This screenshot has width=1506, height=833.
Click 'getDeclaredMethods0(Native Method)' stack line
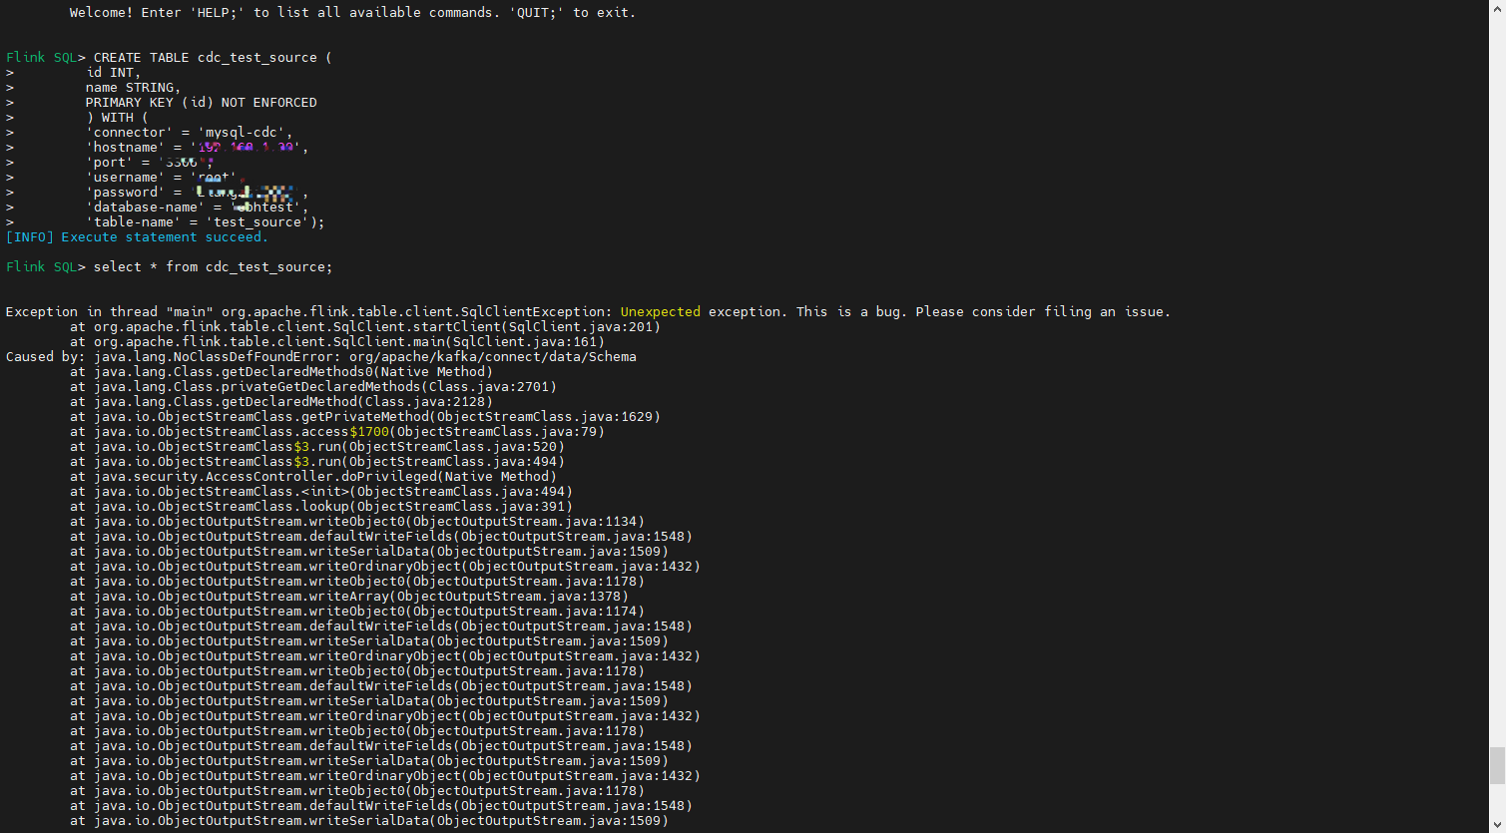(281, 372)
